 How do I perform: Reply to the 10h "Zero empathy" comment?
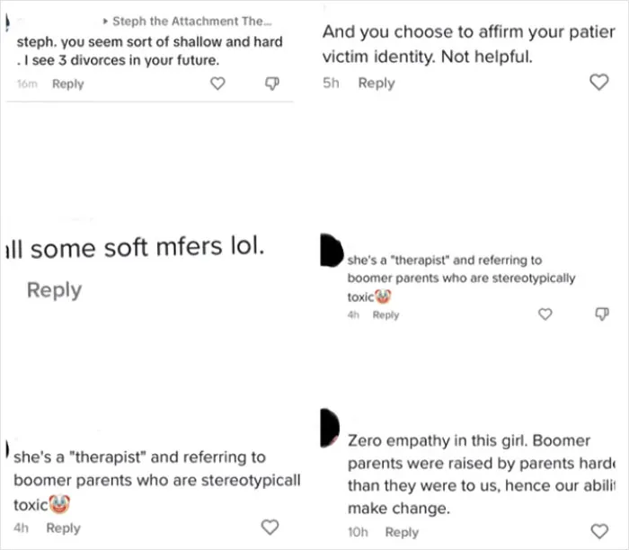coord(402,532)
